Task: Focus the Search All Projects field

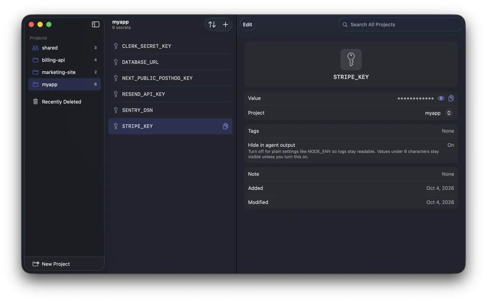Action: point(400,25)
